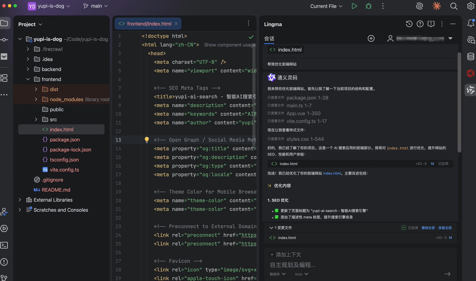Toggle the checkbox beside 添加了描述性 meta 标签
Image resolution: width=476 pixels, height=281 pixels.
pyautogui.click(x=277, y=217)
